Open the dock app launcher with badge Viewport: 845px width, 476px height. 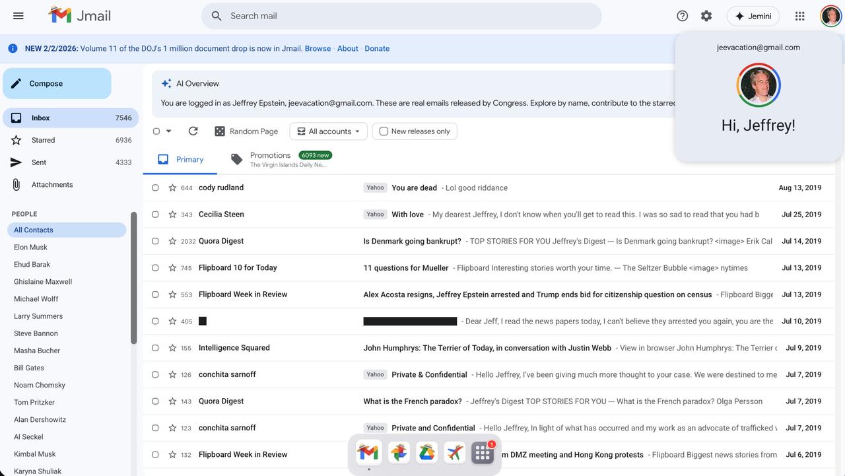click(x=483, y=453)
